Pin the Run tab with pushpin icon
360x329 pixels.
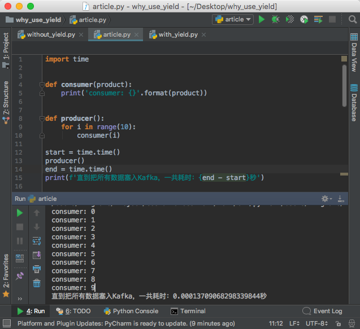[x=20, y=276]
